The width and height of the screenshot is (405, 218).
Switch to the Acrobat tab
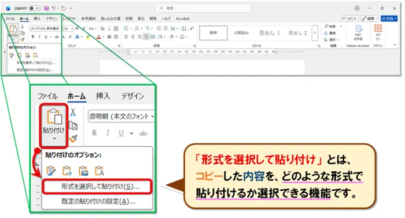tap(183, 19)
